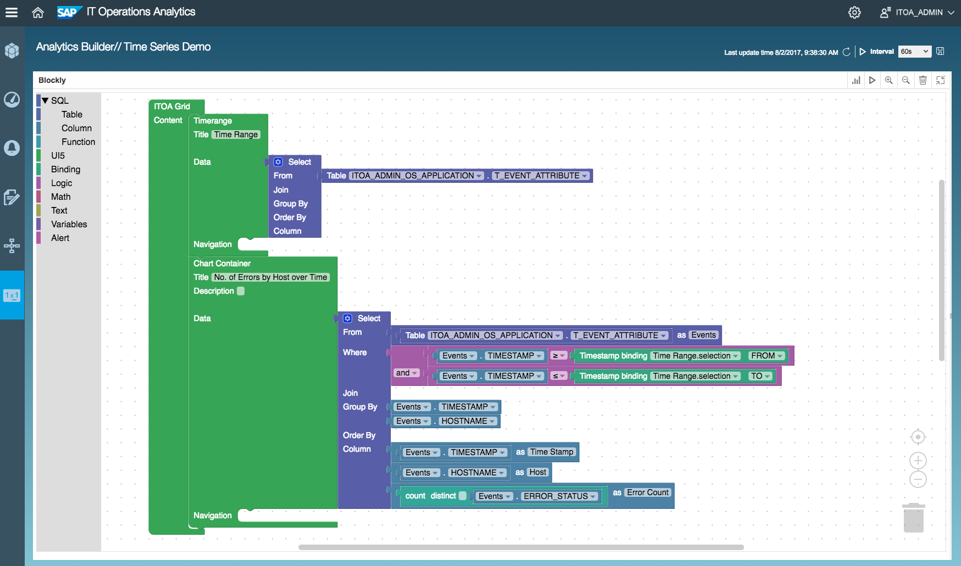The width and height of the screenshot is (961, 566).
Task: Open the Interval 60s dropdown
Action: click(915, 52)
